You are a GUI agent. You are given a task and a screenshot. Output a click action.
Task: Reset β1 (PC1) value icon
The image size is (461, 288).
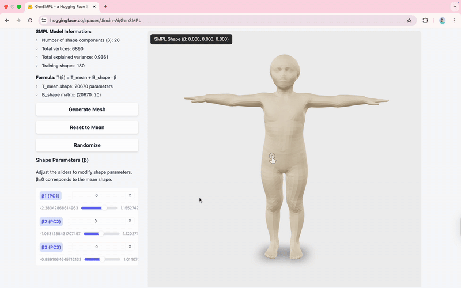pos(130,195)
